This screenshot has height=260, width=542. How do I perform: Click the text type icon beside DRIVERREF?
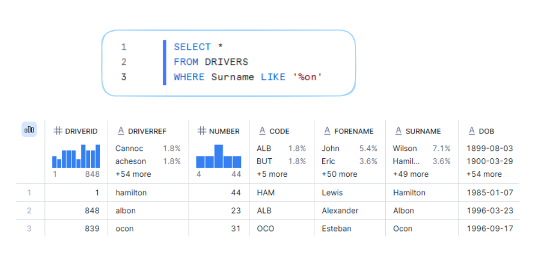coord(120,131)
